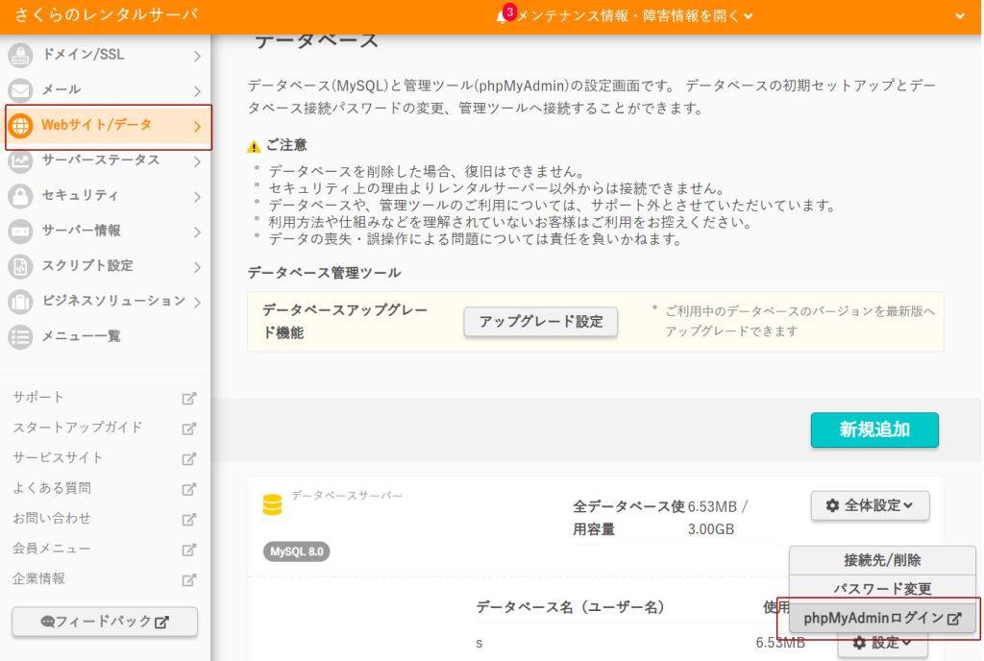Viewport: 984px width, 661px height.
Task: Select パスワード変更 menu entry
Action: coord(882,588)
